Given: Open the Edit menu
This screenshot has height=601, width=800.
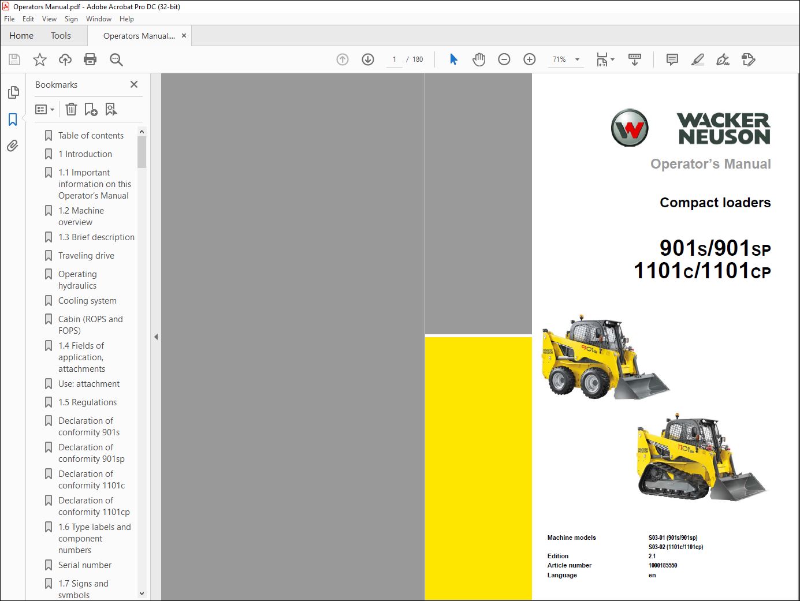Looking at the screenshot, I should click(28, 19).
